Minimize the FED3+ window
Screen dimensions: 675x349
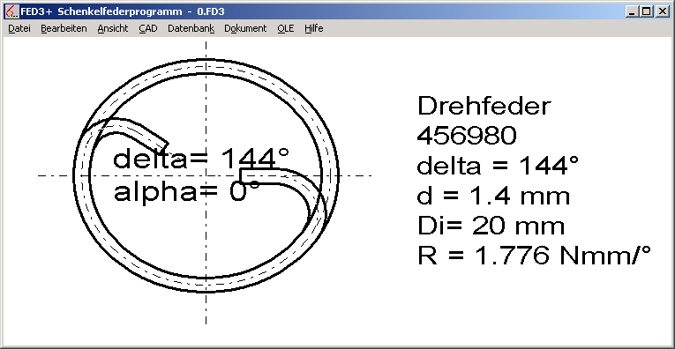click(632, 12)
